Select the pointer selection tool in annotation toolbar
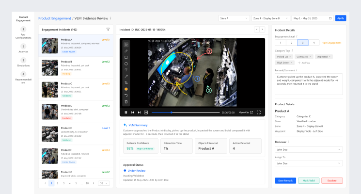361x194 pixels. tap(126, 45)
